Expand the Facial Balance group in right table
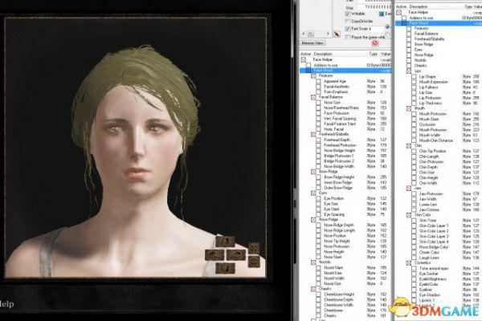This screenshot has height=321, width=482. coord(409,34)
